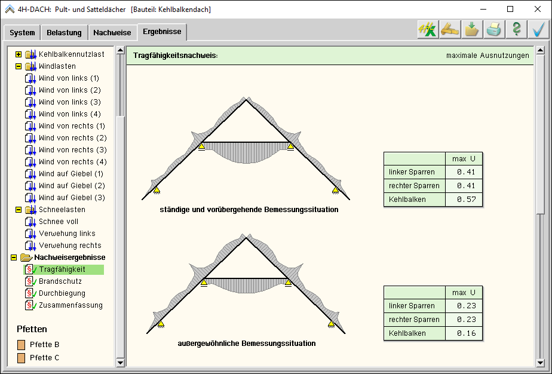Open the Zusammenfassung result entry

70,305
